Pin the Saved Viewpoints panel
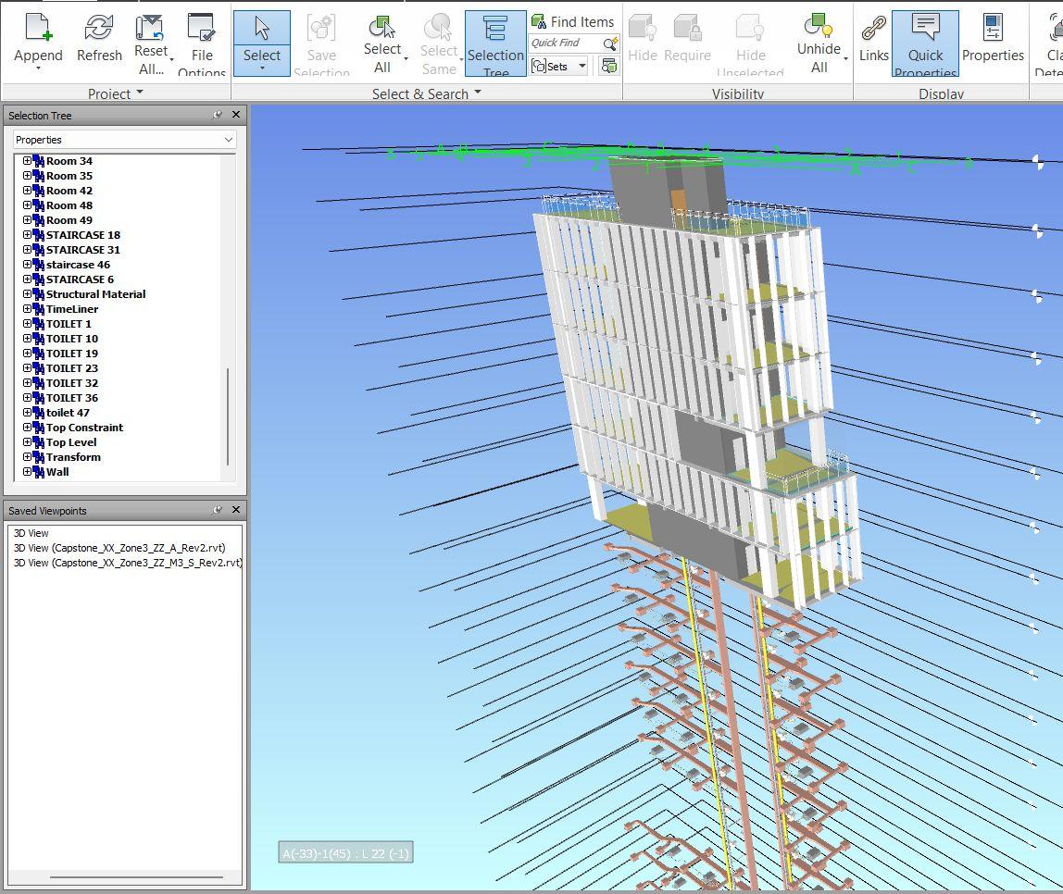Screen dimensions: 1063x894 218,510
